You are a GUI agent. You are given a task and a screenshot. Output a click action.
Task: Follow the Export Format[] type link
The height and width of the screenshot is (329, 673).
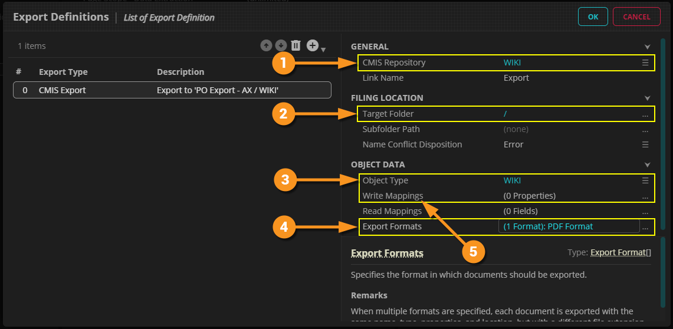621,252
